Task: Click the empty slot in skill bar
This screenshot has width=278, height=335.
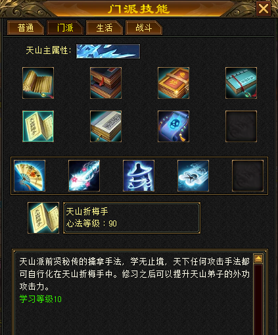Action: [248, 176]
